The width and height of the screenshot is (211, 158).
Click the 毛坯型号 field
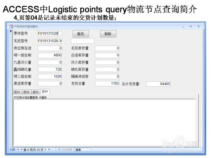click(50, 41)
